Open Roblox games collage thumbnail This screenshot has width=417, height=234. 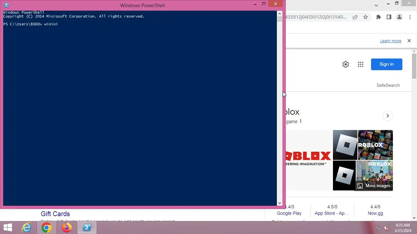pyautogui.click(x=375, y=145)
